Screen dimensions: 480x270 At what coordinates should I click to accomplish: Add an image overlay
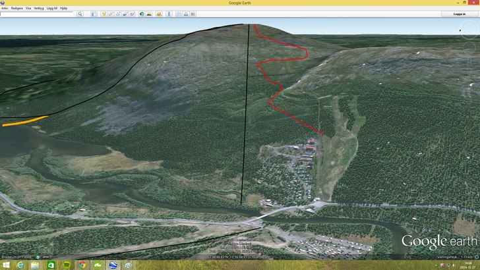pos(126,14)
